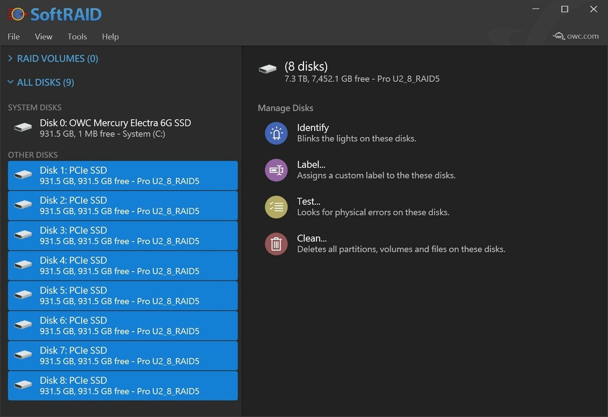Screen dimensions: 608x417
Task: Click the (8 disks) heading
Action: point(306,66)
